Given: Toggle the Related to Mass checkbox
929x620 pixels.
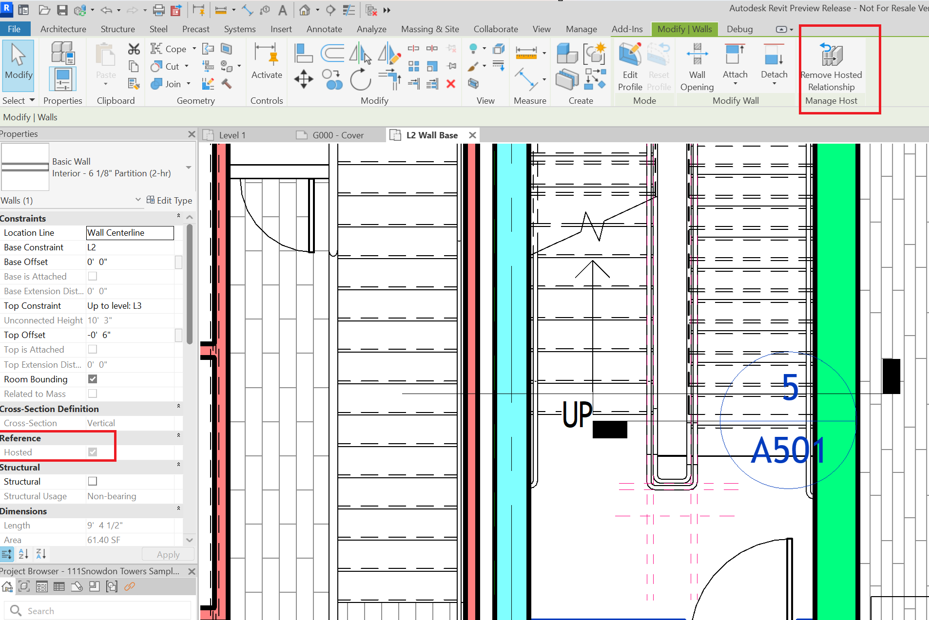Looking at the screenshot, I should (x=93, y=394).
